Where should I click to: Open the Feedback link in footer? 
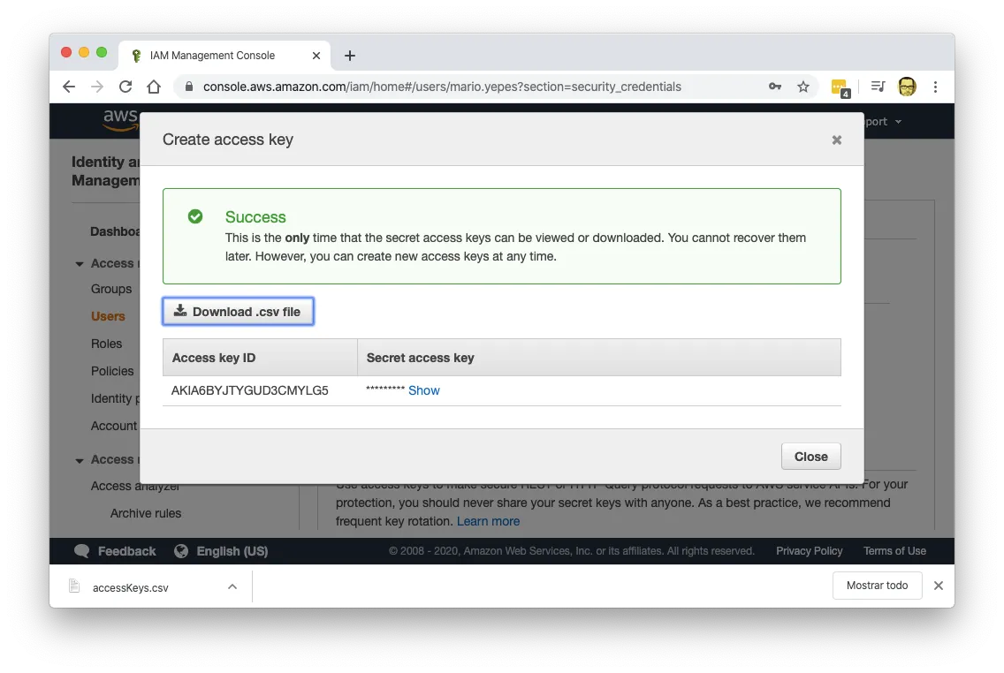point(126,551)
